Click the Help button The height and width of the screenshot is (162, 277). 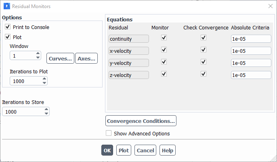(x=167, y=150)
